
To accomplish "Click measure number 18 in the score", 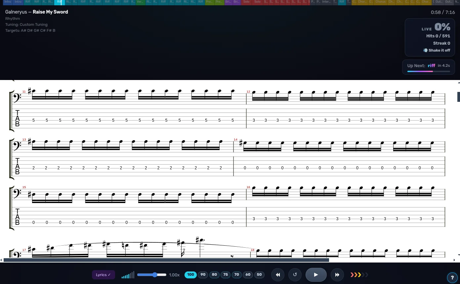I will click(252, 250).
